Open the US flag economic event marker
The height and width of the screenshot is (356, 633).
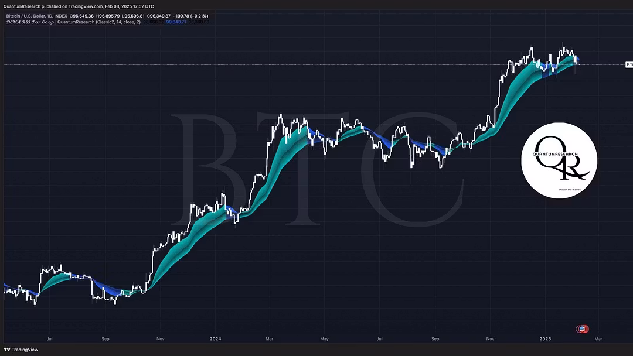[x=582, y=329]
